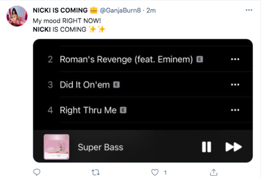261x179 pixels.
Task: Open the tweet's more options menu
Action: [x=249, y=10]
